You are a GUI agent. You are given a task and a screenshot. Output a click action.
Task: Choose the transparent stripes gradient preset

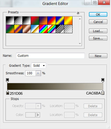tap(60, 29)
